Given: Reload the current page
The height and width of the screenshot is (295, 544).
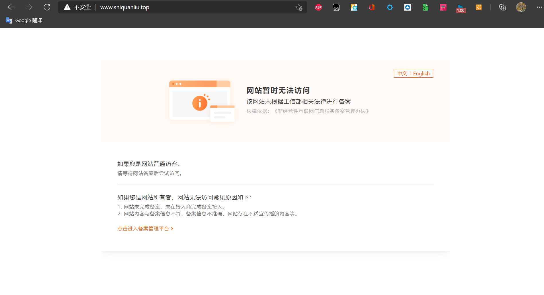Looking at the screenshot, I should coord(47,7).
